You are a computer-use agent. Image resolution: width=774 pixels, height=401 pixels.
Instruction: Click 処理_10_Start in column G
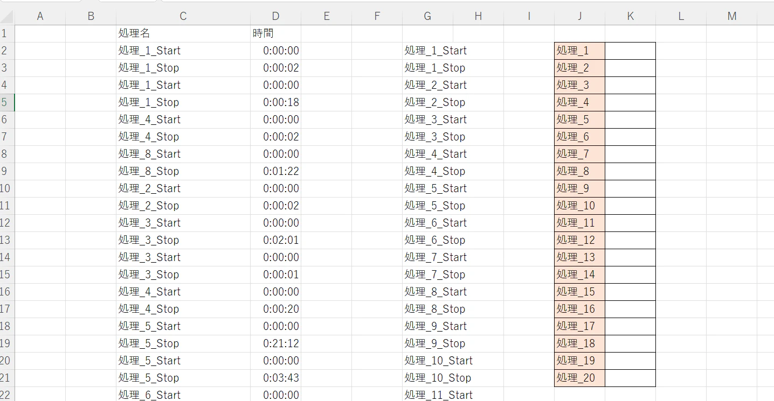(x=438, y=361)
